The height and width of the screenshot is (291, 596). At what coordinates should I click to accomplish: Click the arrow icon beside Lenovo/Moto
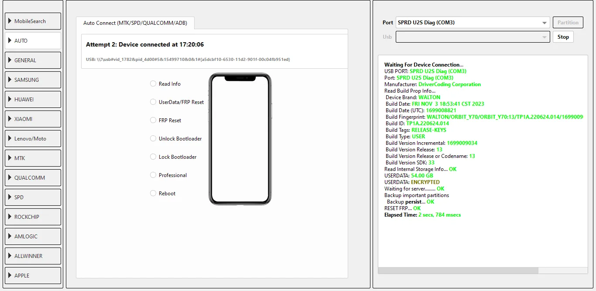pyautogui.click(x=10, y=139)
